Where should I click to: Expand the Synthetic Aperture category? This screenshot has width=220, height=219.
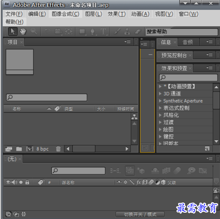point(160,101)
